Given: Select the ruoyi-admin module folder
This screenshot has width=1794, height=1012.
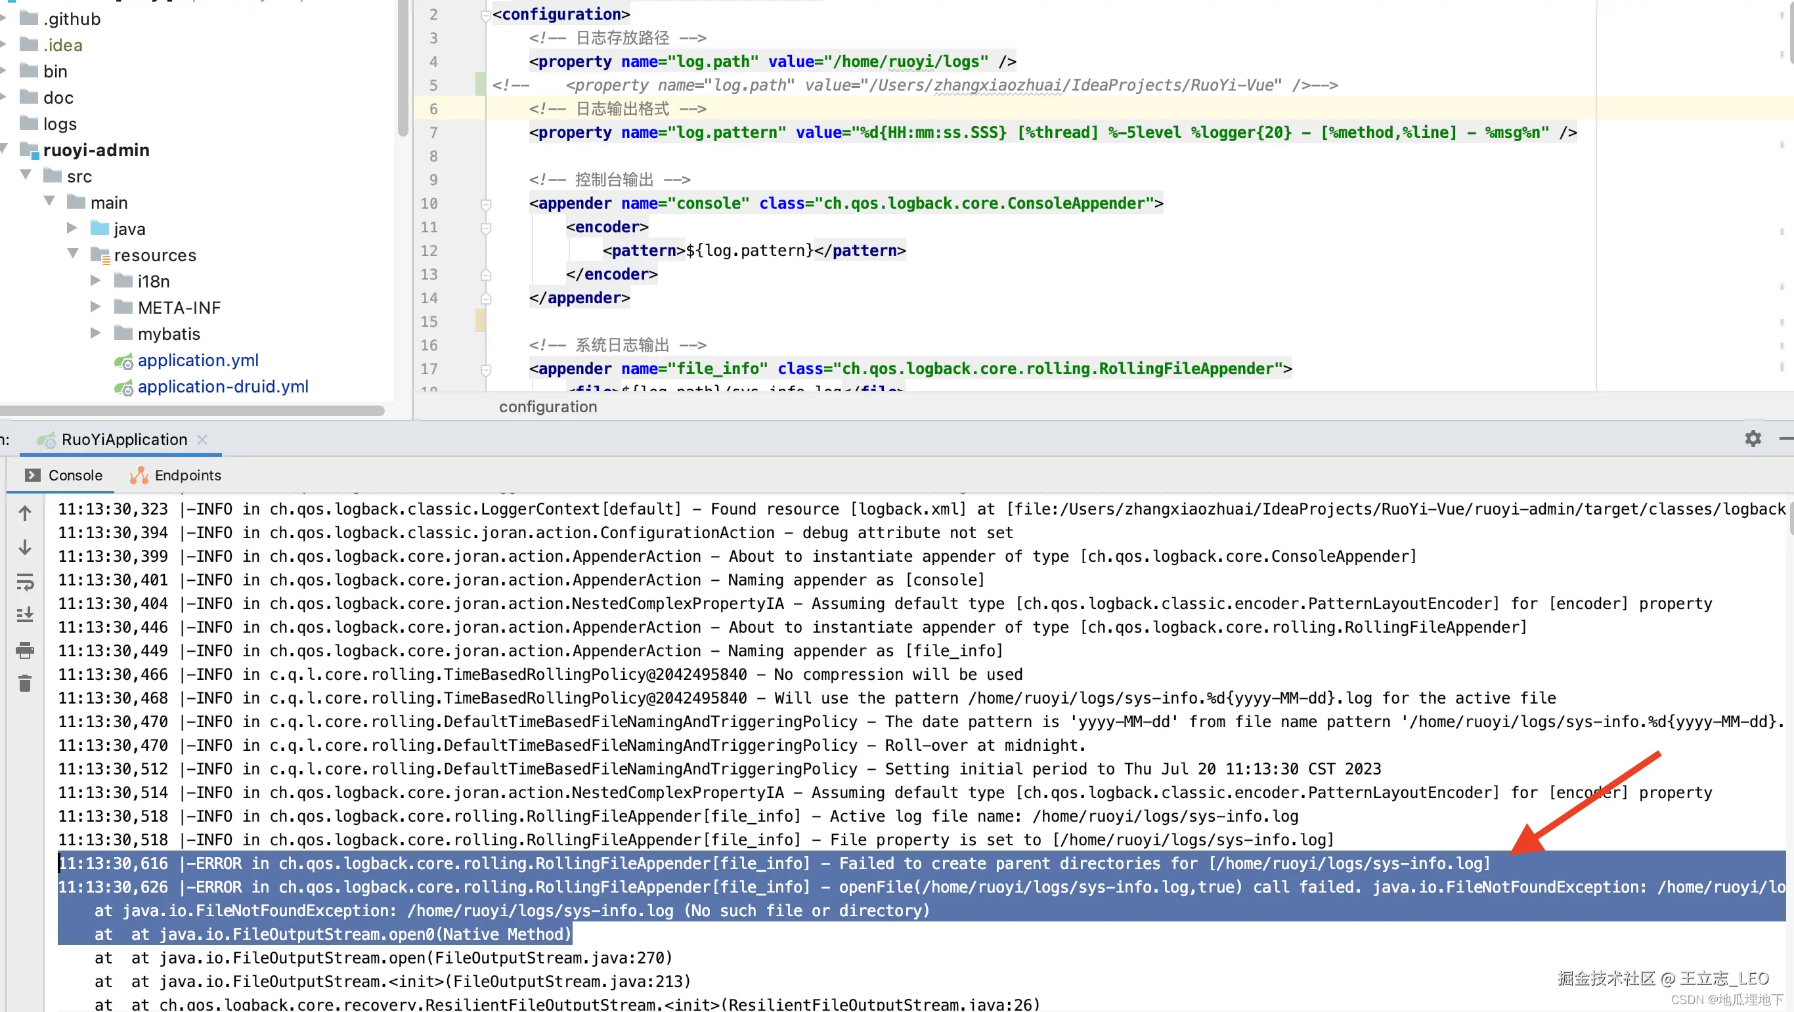Looking at the screenshot, I should click(96, 150).
